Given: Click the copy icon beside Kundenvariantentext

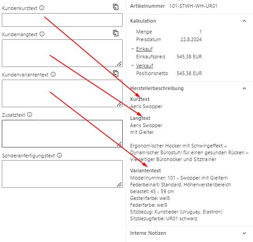Looking at the screenshot, I should 115,73.
